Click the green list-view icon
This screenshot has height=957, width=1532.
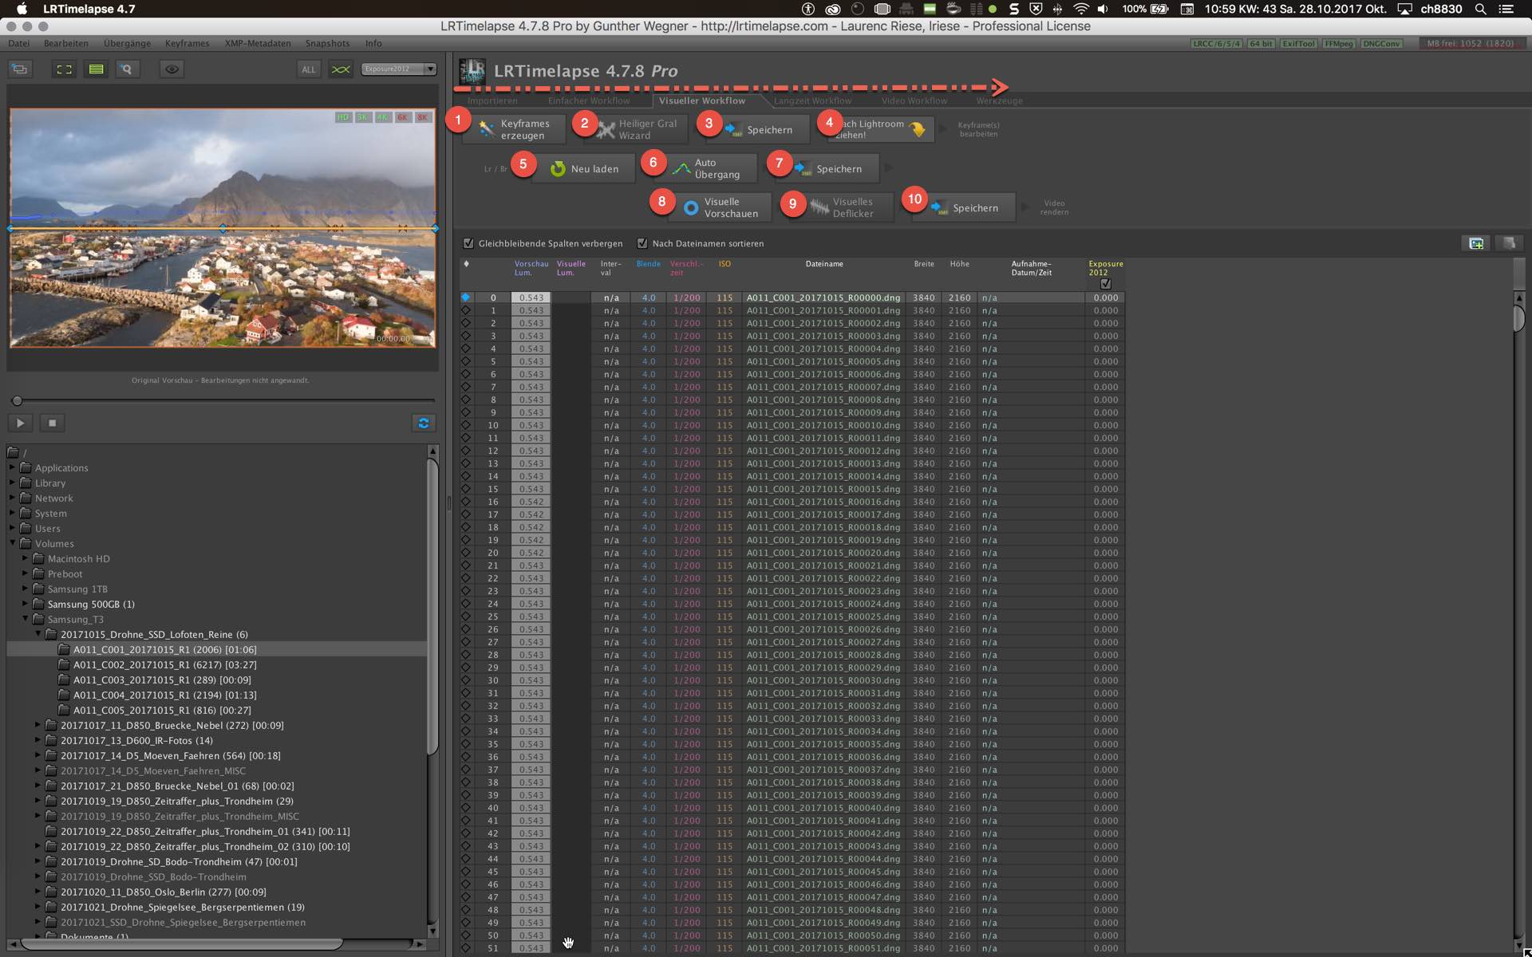(x=96, y=69)
